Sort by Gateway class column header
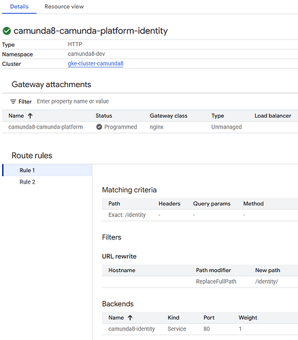Screen dimensions: 298x340 tap(169, 116)
